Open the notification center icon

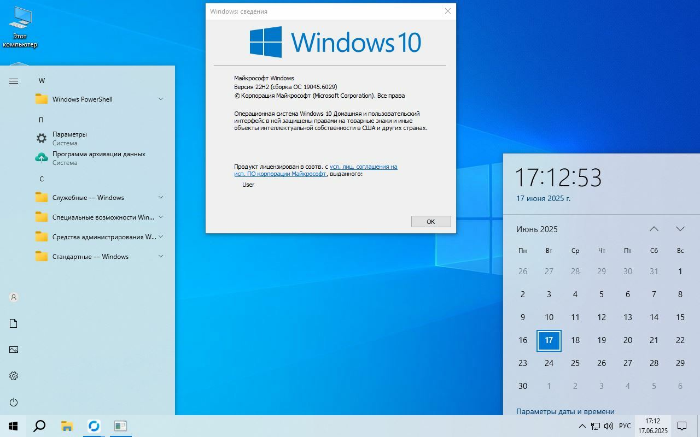tap(682, 426)
